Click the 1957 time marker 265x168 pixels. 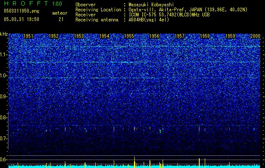tap(179, 36)
